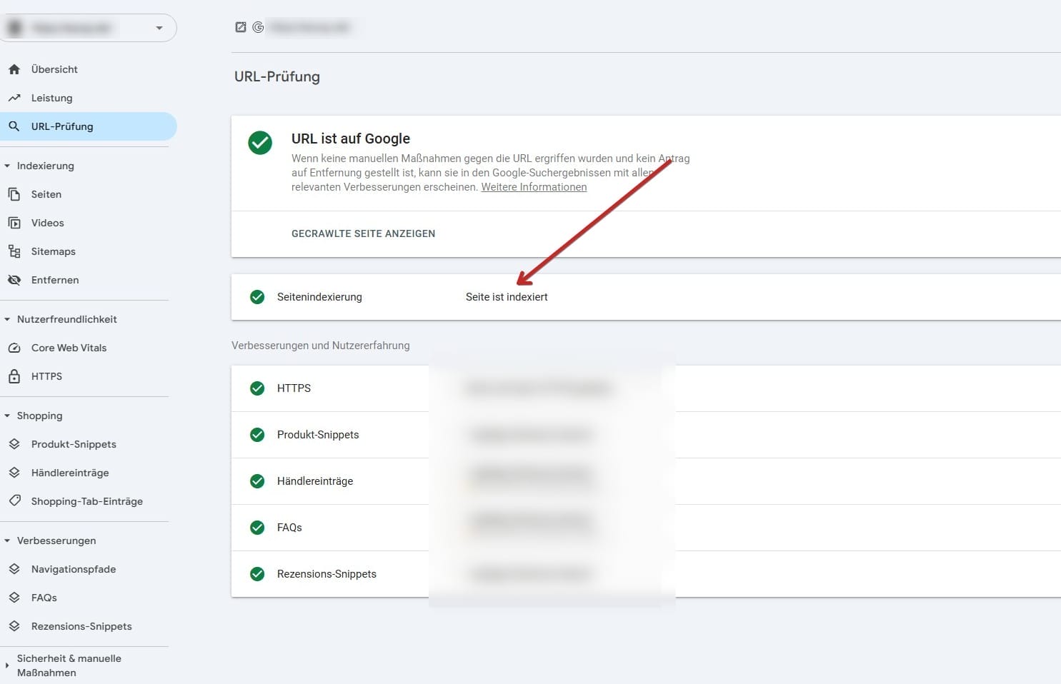Image resolution: width=1061 pixels, height=684 pixels.
Task: Click the Entfernen crossed-eye icon
Action: pos(14,280)
